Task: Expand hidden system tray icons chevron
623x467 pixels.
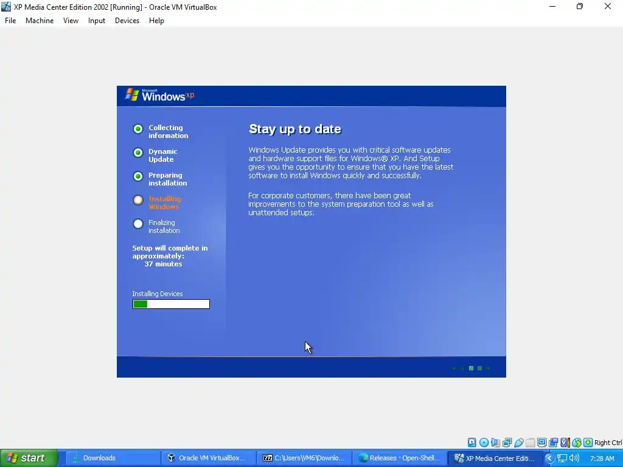Action: click(549, 458)
